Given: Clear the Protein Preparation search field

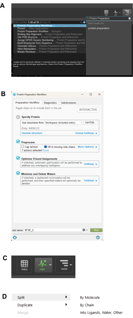Looking at the screenshot, I should (130, 18).
